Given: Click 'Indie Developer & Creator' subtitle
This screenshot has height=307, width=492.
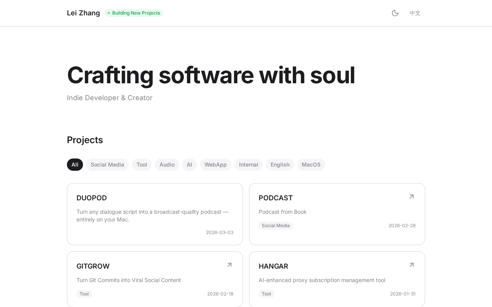Looking at the screenshot, I should [x=110, y=98].
